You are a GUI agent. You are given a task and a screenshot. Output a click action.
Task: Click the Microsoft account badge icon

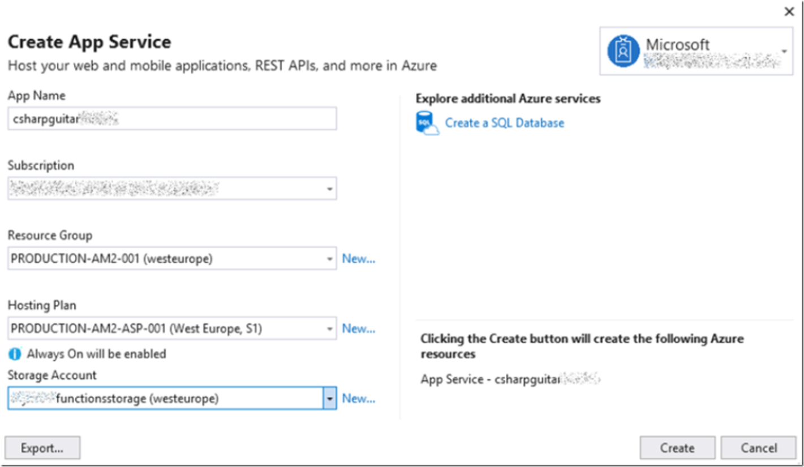624,51
